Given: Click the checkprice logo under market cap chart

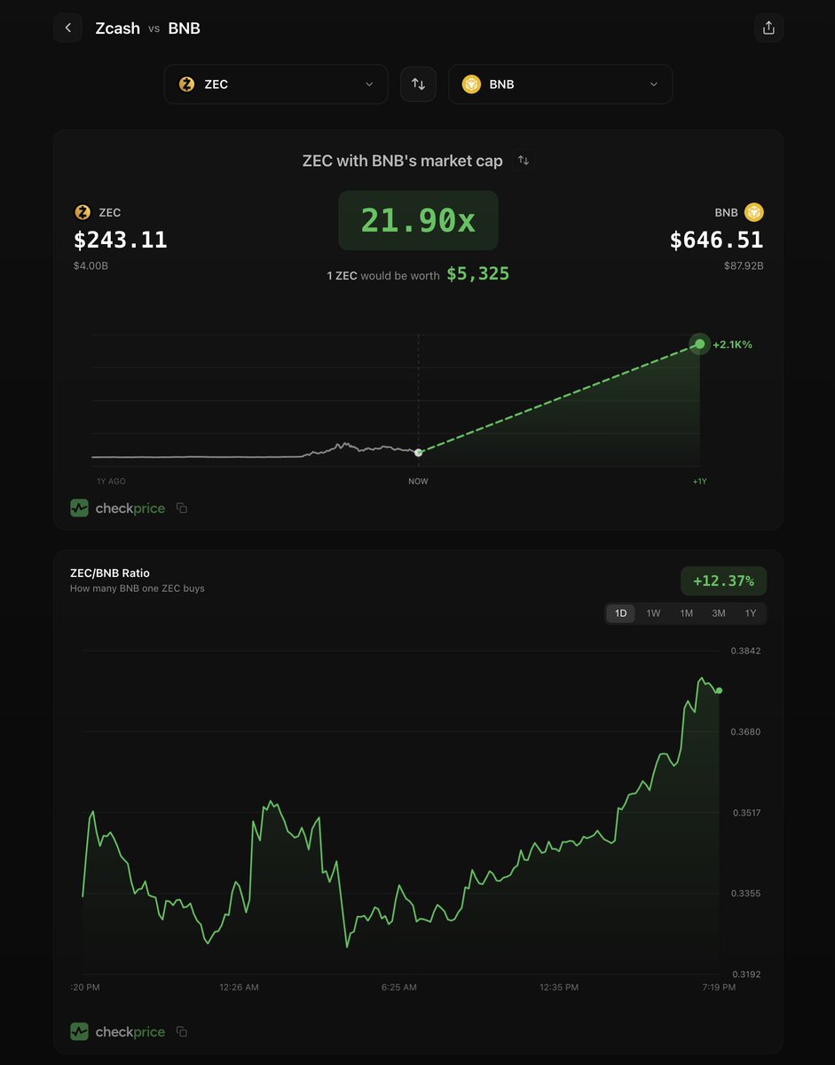Looking at the screenshot, I should [118, 509].
